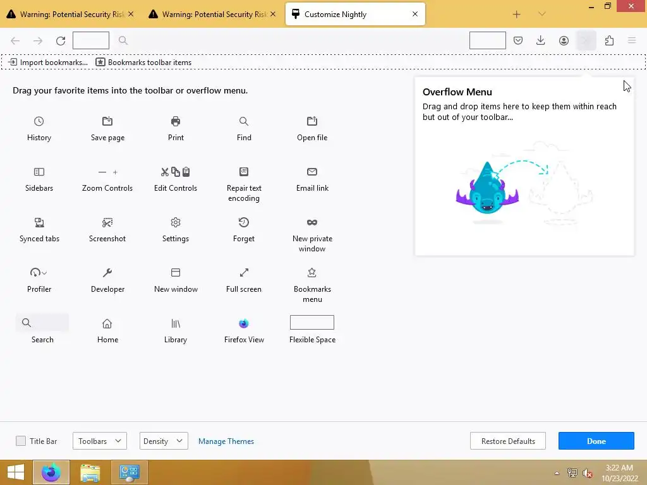The width and height of the screenshot is (647, 485).
Task: Expand the list all tabs chevron
Action: pyautogui.click(x=542, y=14)
